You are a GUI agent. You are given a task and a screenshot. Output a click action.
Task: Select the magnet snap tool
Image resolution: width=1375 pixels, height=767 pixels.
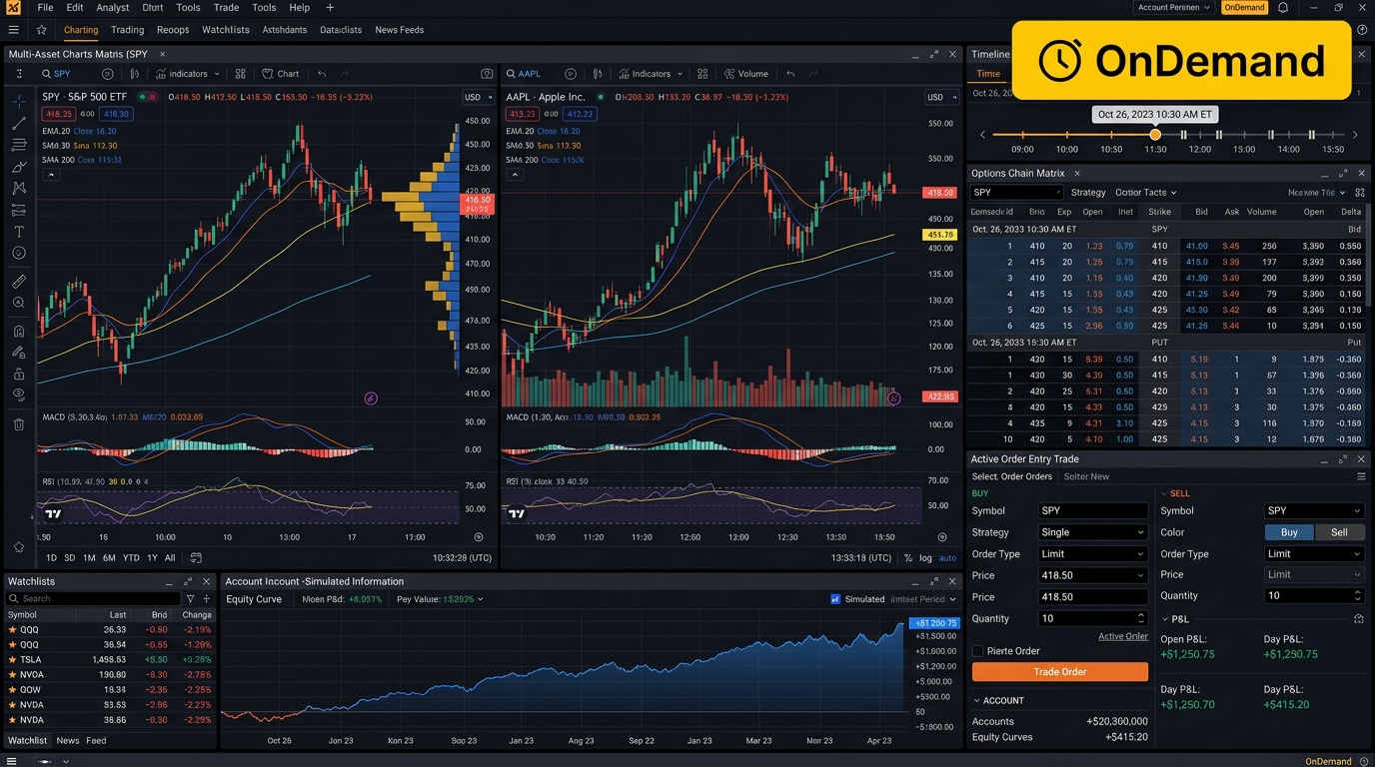(x=18, y=331)
